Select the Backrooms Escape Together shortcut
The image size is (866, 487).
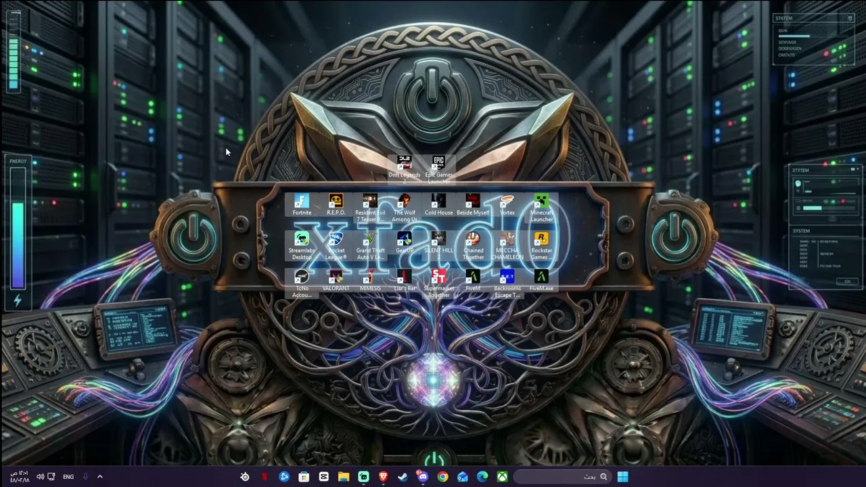point(507,284)
